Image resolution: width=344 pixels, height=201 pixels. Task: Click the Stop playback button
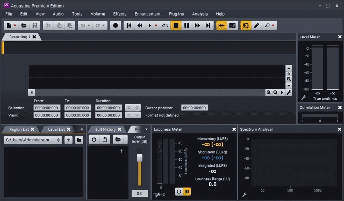176,25
